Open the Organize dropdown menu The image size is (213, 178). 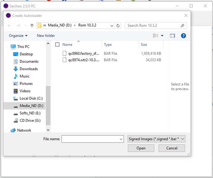[x=18, y=36]
